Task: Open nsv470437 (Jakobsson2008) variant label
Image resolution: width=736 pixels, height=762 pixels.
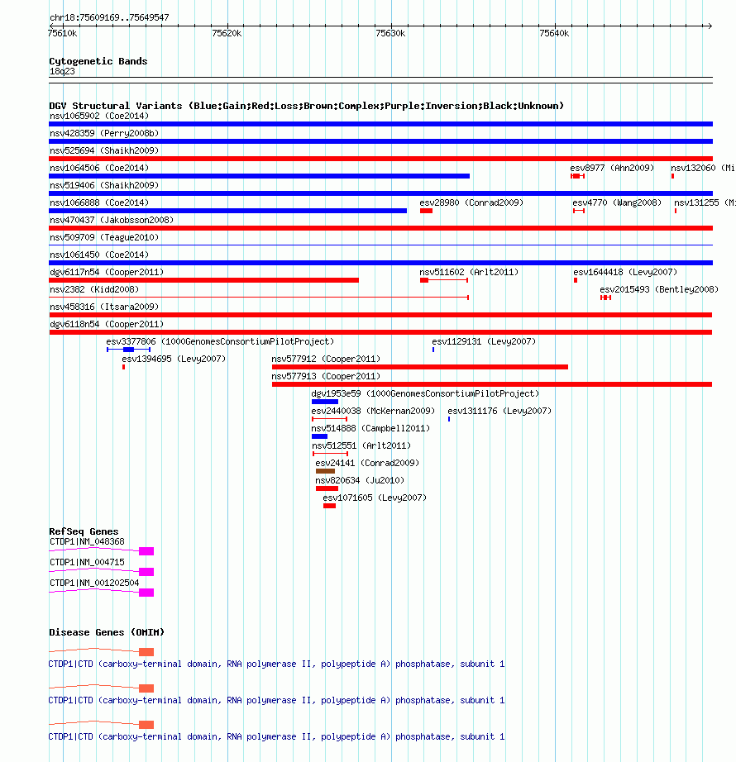Action: [x=112, y=220]
